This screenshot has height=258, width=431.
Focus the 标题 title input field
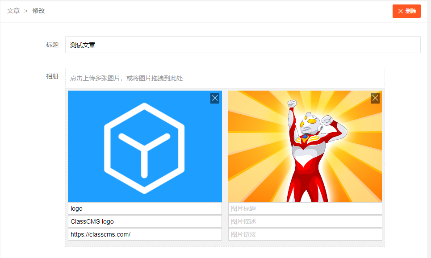coord(243,45)
